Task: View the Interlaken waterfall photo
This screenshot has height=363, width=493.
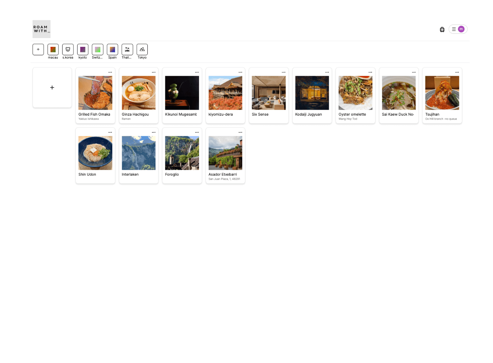Action: coord(139,153)
